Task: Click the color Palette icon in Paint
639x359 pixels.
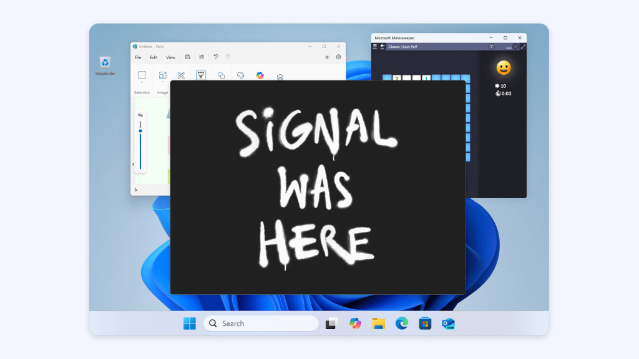Action: (x=240, y=77)
